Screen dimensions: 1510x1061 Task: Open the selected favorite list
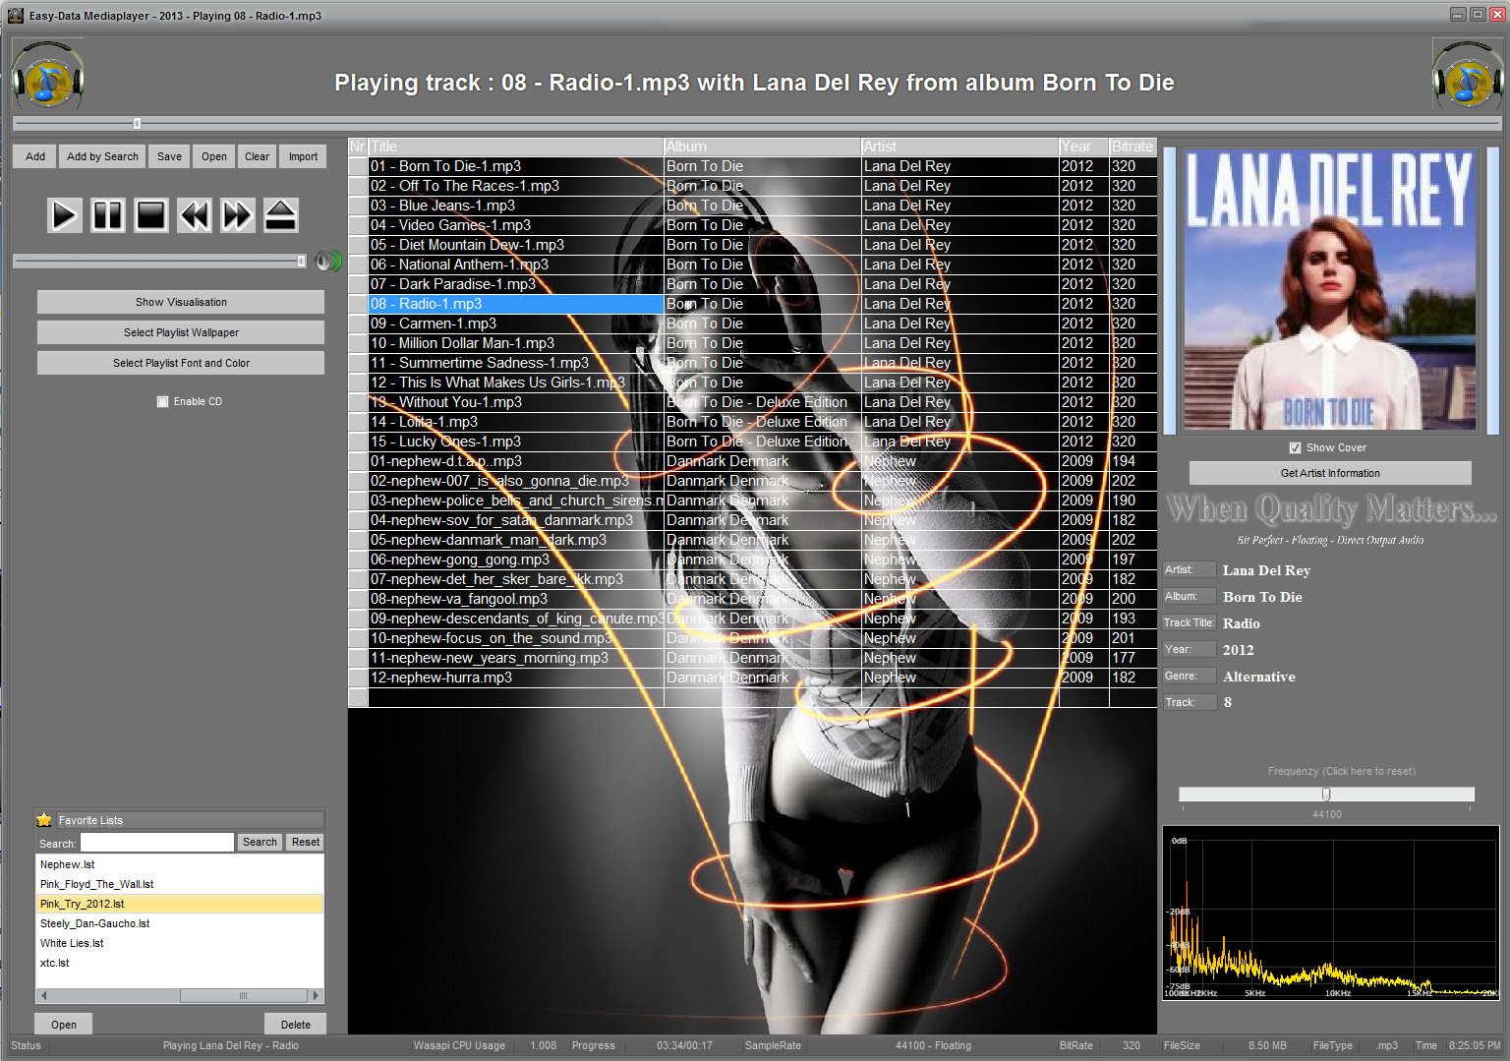click(x=64, y=1025)
